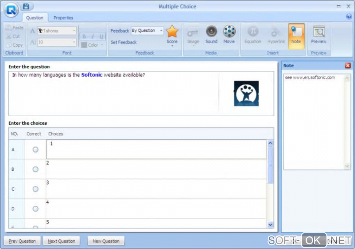Image resolution: width=355 pixels, height=249 pixels.
Task: Click Note panel scroll down arrow
Action: click(x=347, y=166)
